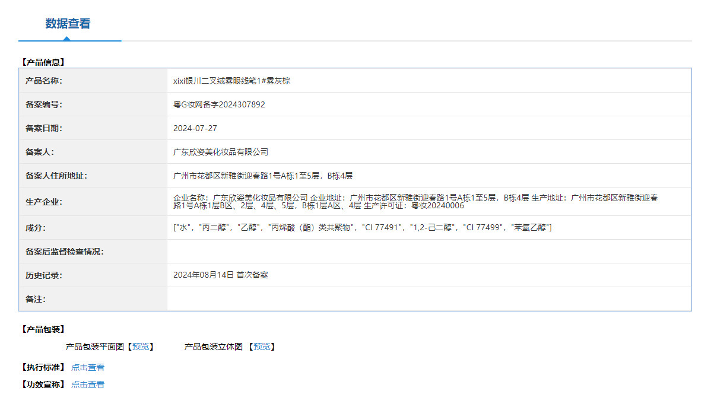Click the 【产品信息】 section heading
This screenshot has height=410, width=711.
pos(43,62)
